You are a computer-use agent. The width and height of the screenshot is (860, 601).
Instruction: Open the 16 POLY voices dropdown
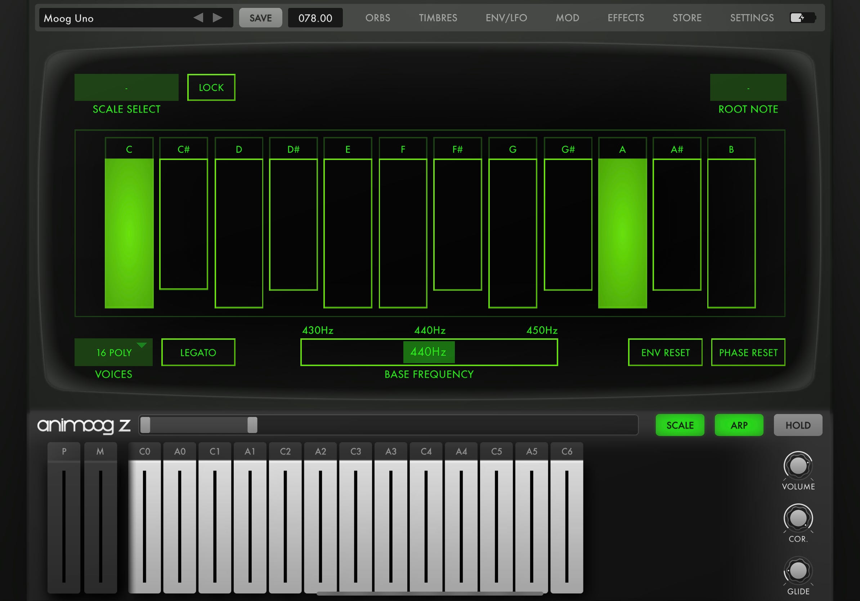coord(113,352)
